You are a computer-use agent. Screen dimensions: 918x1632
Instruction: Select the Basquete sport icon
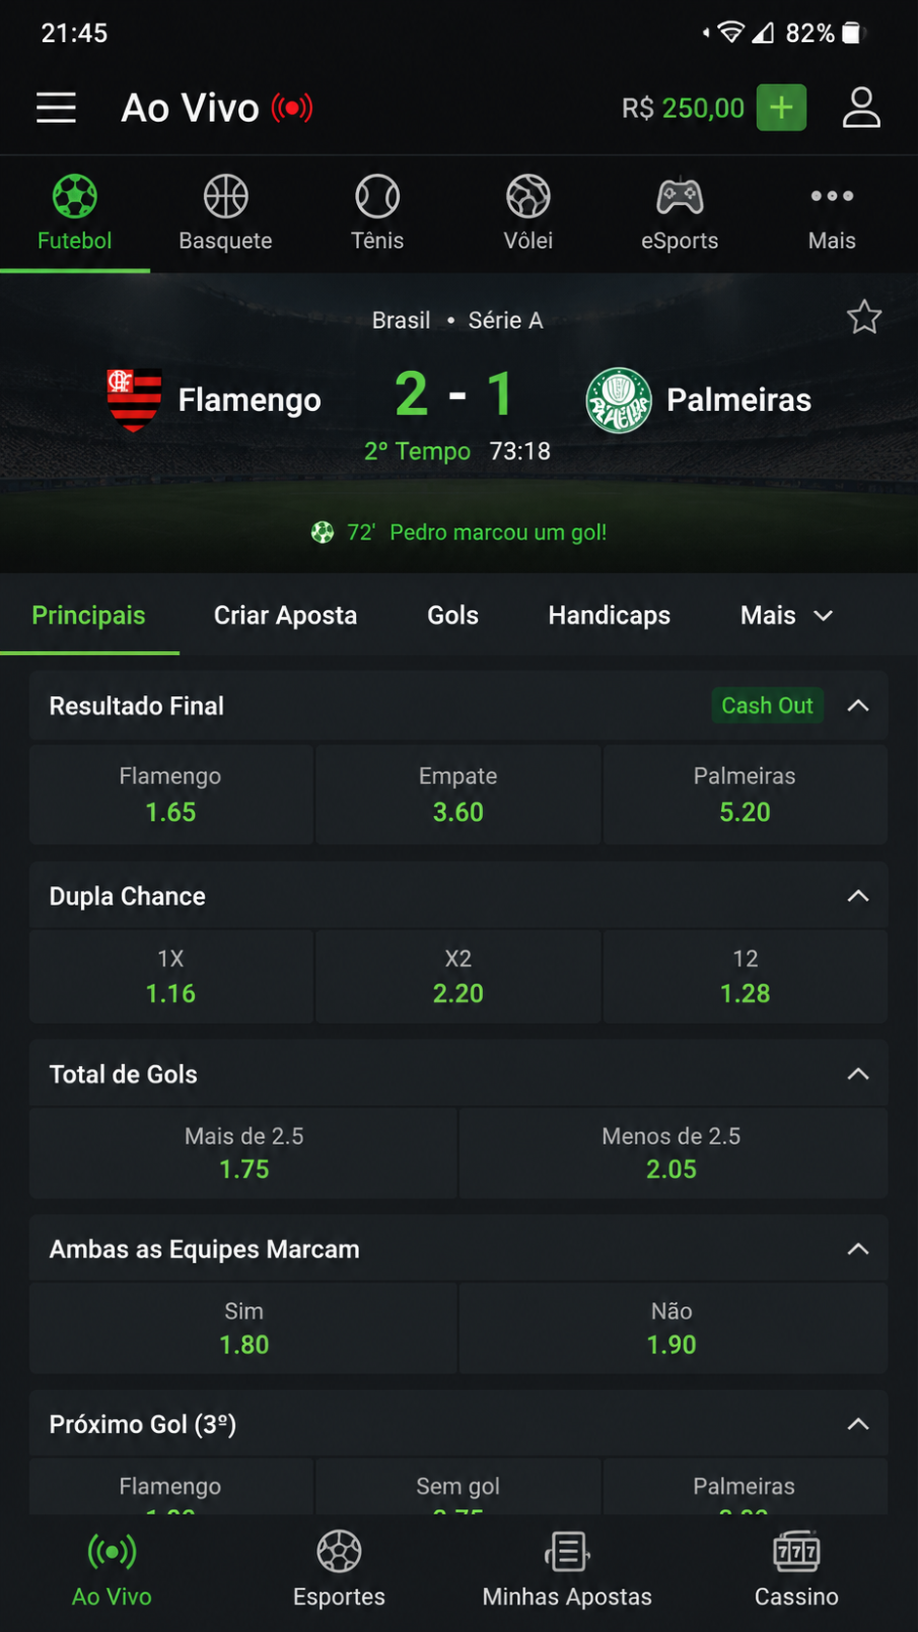click(x=225, y=196)
